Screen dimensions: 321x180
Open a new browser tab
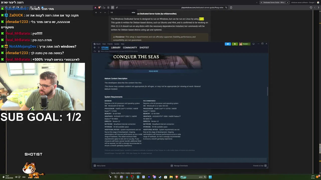coord(257,2)
